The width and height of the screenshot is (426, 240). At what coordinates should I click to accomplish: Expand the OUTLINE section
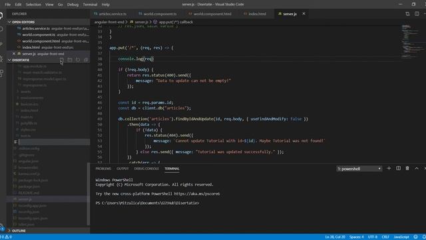coord(48,231)
